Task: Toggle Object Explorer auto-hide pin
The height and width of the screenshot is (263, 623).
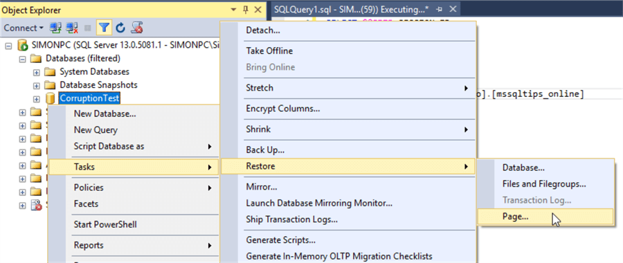Action: 245,10
